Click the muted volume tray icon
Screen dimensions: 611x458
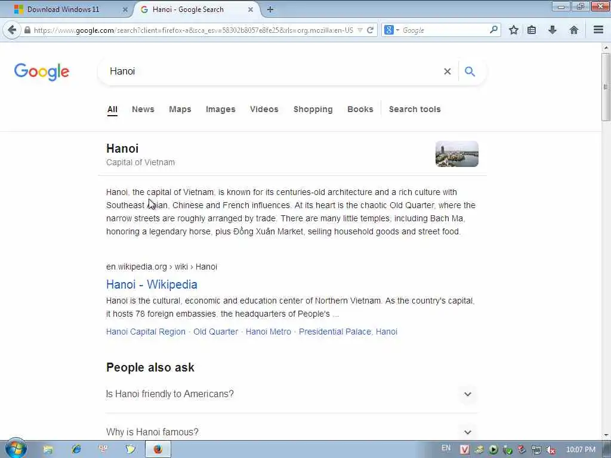[x=550, y=450]
